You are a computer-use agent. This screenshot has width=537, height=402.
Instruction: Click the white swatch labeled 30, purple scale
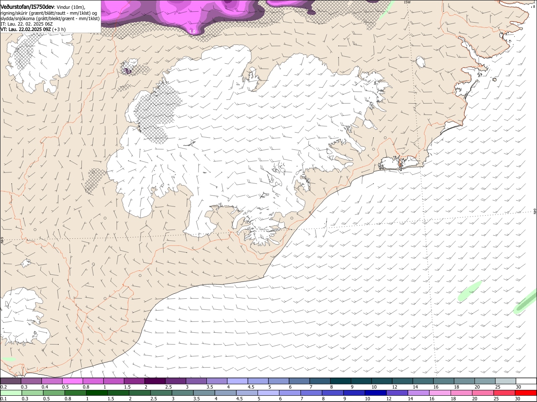(527, 381)
